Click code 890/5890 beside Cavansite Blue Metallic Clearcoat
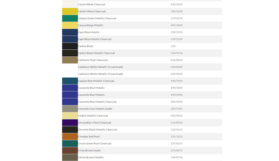This screenshot has width=279, height=161. [177, 102]
